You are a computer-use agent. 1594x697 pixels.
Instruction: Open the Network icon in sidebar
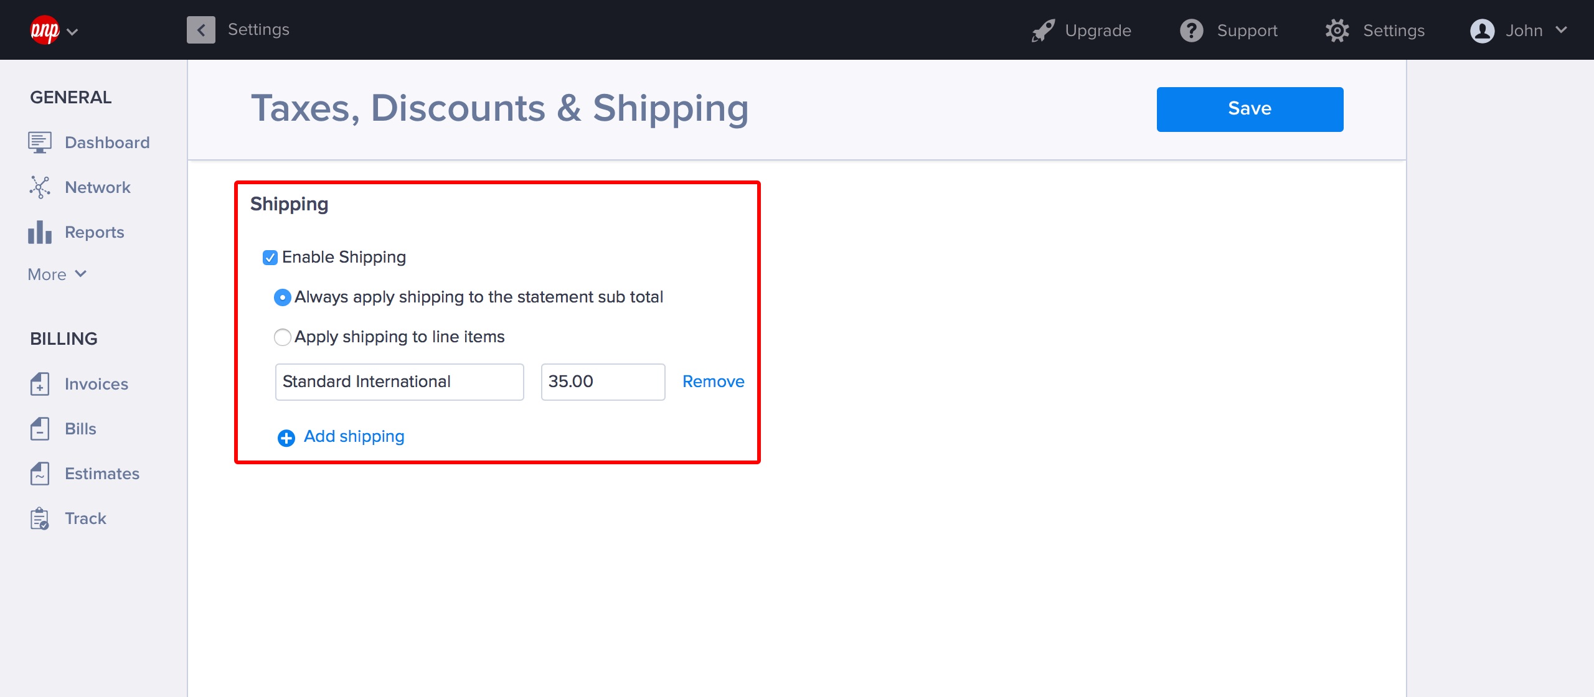(x=40, y=187)
